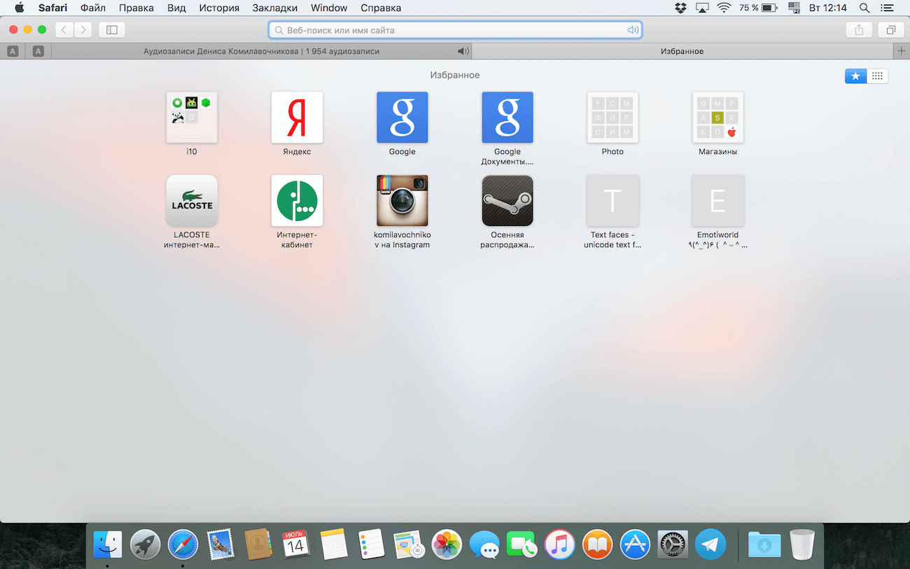Open FaceTime from the Dock
Screen dimensions: 910x569
522,544
